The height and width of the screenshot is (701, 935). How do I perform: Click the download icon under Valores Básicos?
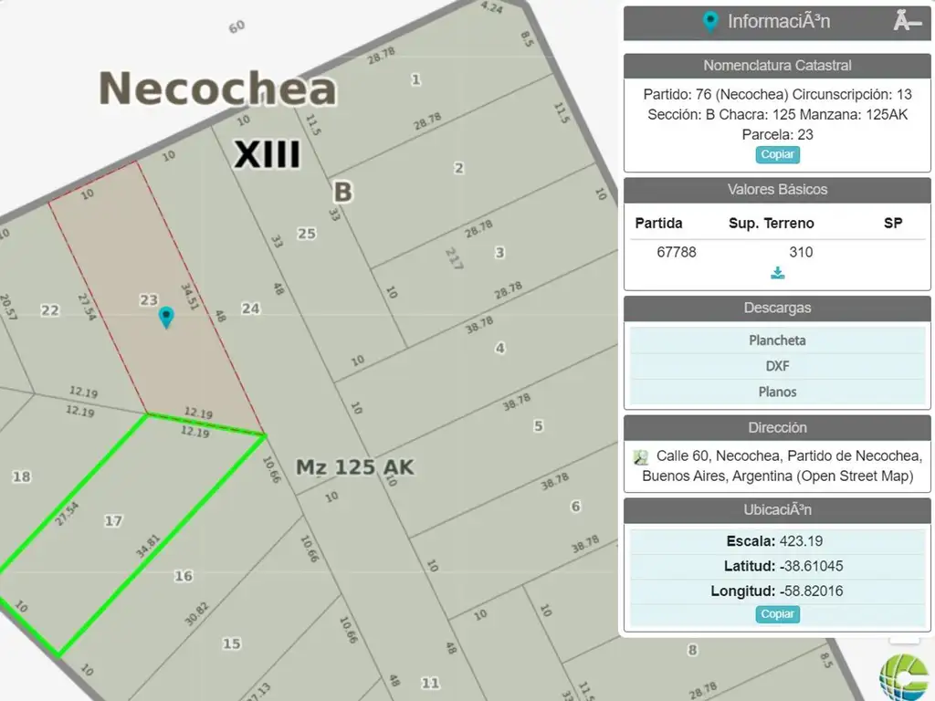(x=777, y=273)
